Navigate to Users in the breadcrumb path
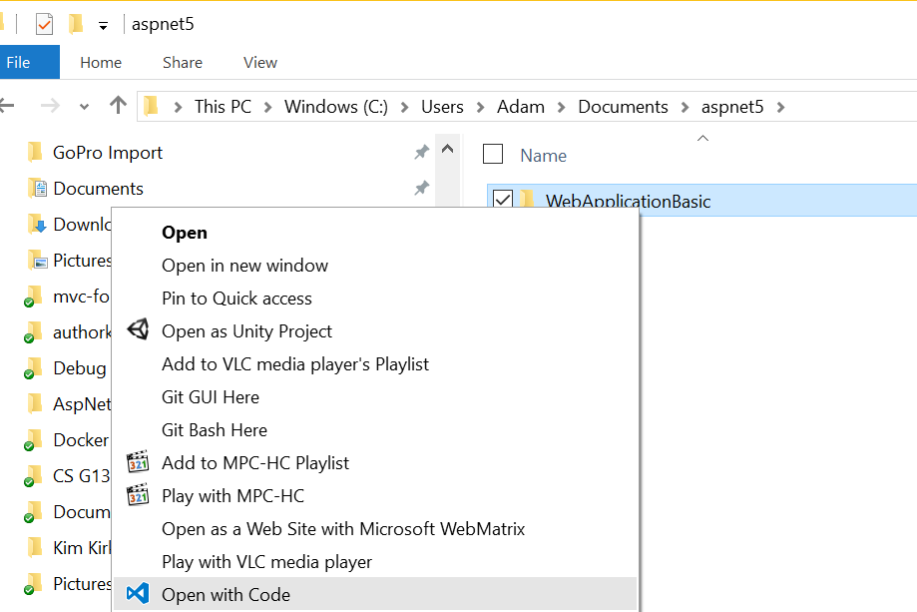Screen dimensions: 917x612 pos(442,107)
